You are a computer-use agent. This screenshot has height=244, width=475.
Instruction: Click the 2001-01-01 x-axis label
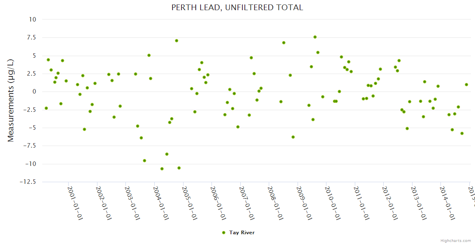pos(75,203)
